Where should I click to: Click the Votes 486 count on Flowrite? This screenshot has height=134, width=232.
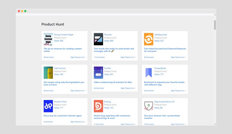pyautogui.click(x=109, y=41)
